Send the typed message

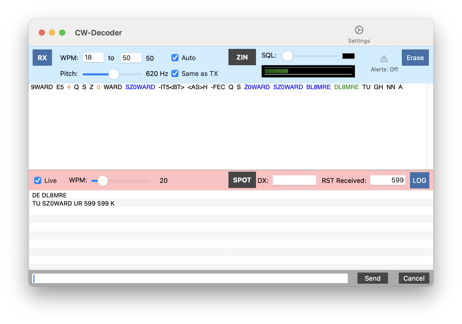tap(373, 278)
